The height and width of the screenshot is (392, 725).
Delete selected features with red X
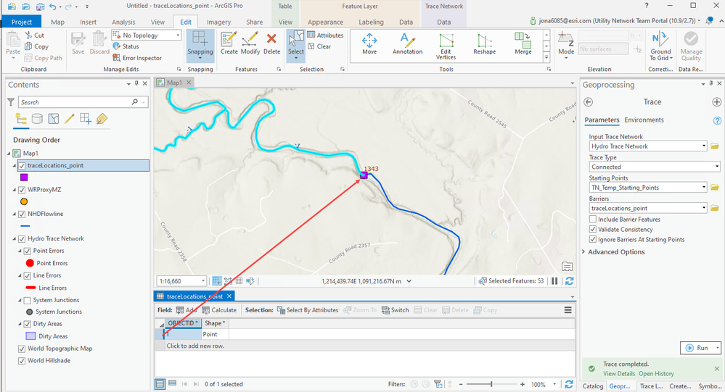point(271,43)
